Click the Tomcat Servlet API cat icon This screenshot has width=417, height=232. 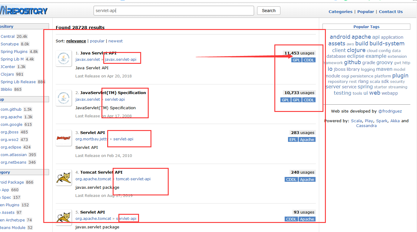[64, 178]
